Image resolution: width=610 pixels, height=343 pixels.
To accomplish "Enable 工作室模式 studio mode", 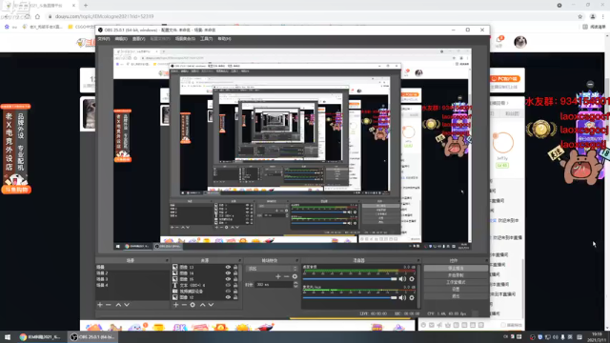I will click(456, 282).
